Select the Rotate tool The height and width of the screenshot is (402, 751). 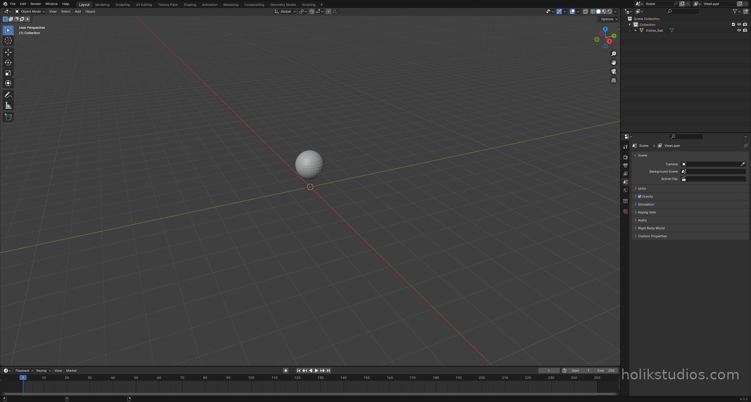point(8,62)
